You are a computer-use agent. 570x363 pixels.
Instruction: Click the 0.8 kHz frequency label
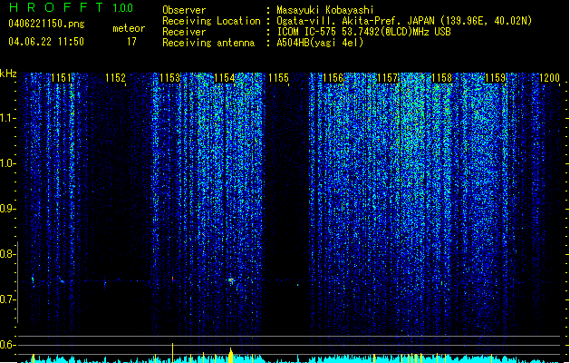(x=7, y=254)
